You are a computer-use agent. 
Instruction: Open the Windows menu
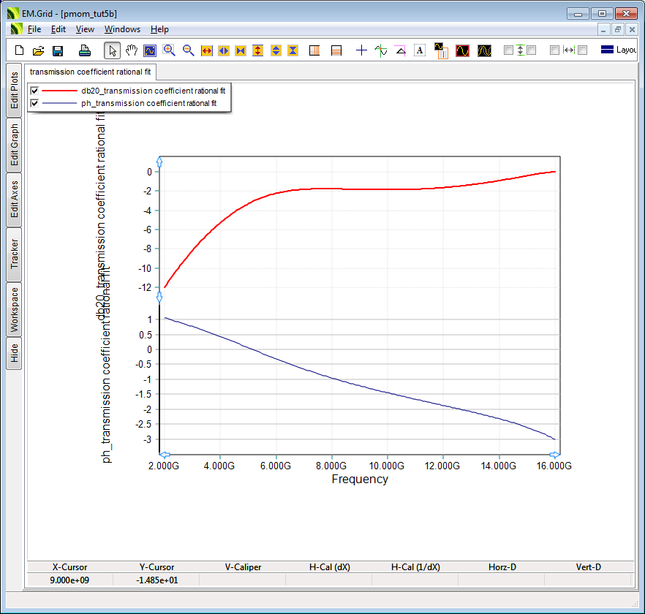pyautogui.click(x=122, y=29)
